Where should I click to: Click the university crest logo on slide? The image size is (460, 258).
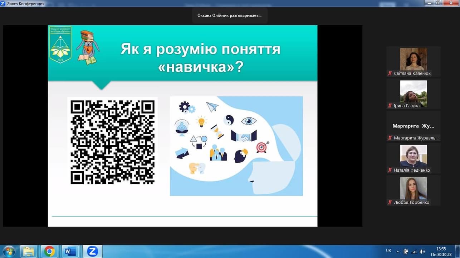(60, 45)
